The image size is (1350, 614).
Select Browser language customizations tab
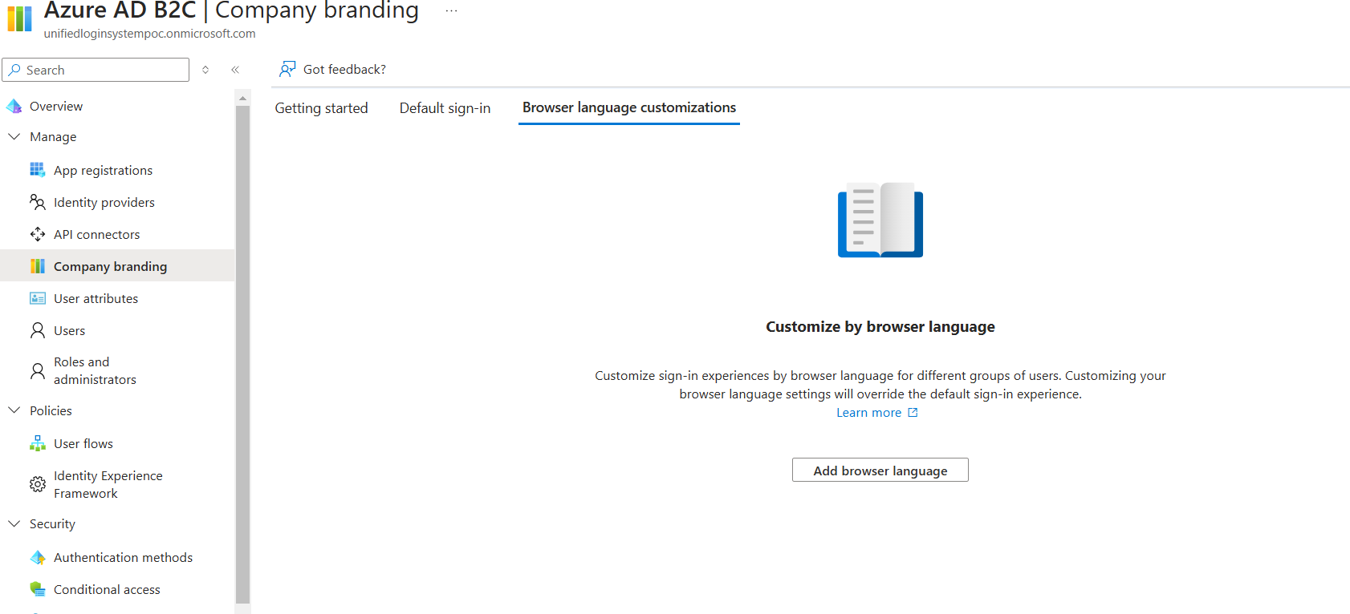point(629,107)
